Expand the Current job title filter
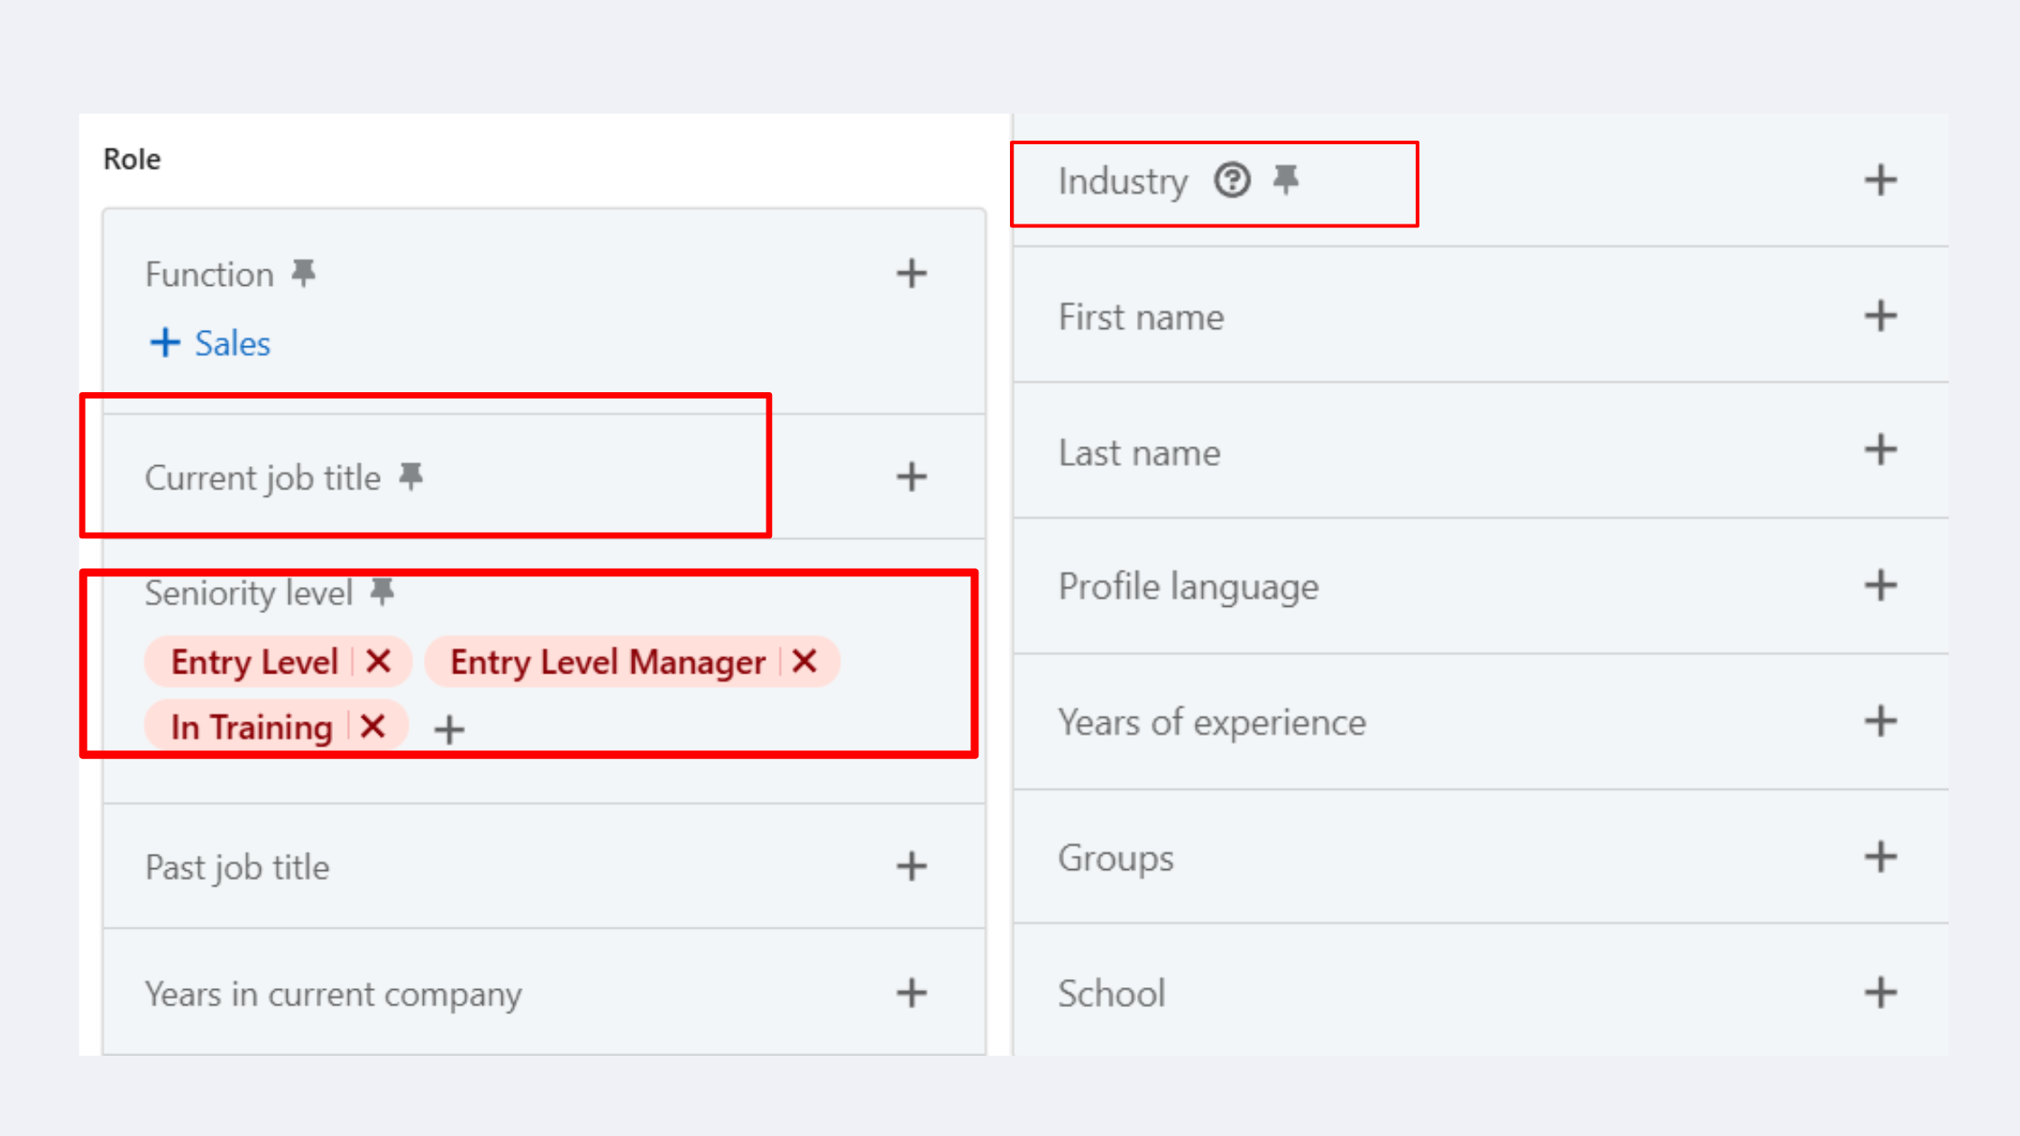 [x=912, y=477]
